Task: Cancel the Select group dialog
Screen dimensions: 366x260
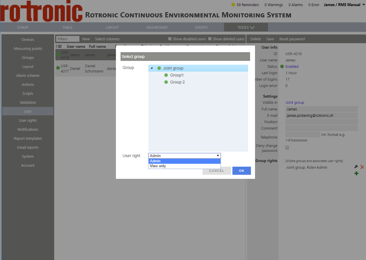Action: click(217, 171)
